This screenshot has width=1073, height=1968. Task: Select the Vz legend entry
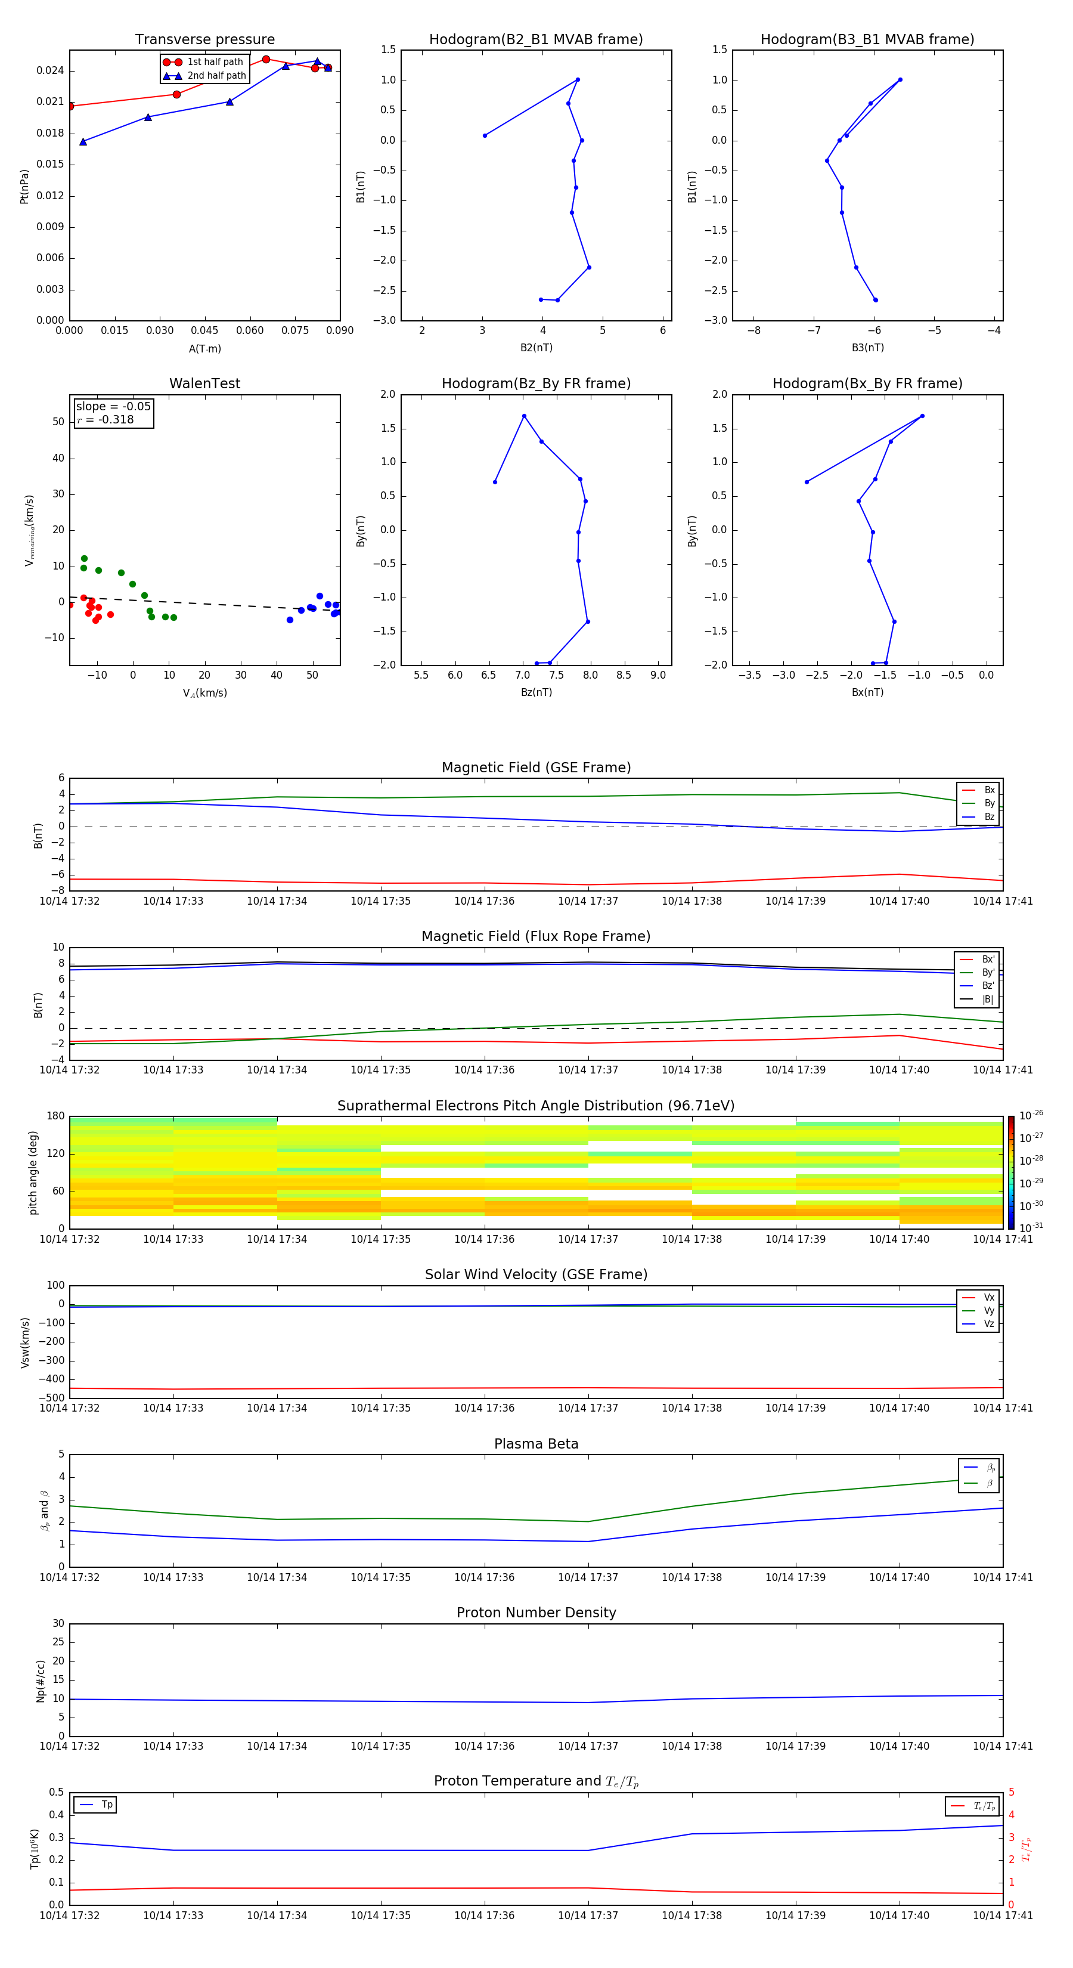(978, 1324)
